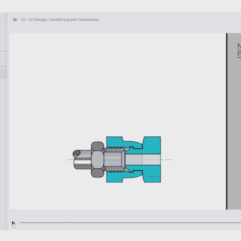The width and height of the screenshot is (241, 241).
Task: Click the play button in player bar
Action: pyautogui.click(x=13, y=223)
